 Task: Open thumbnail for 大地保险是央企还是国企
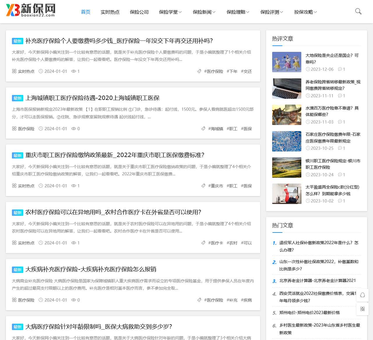pos(287,62)
